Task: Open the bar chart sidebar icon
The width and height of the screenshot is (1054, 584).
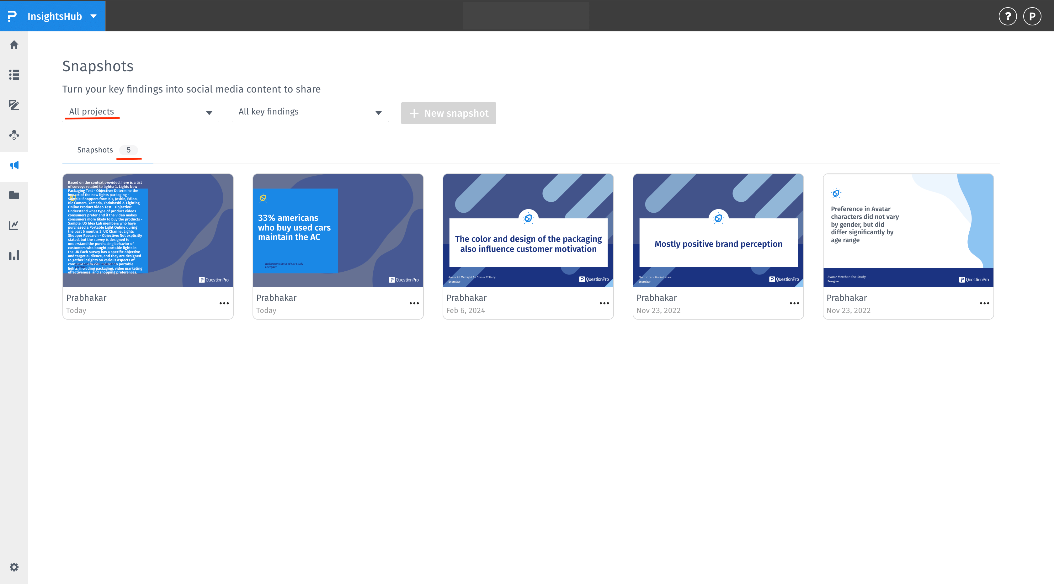Action: tap(14, 256)
